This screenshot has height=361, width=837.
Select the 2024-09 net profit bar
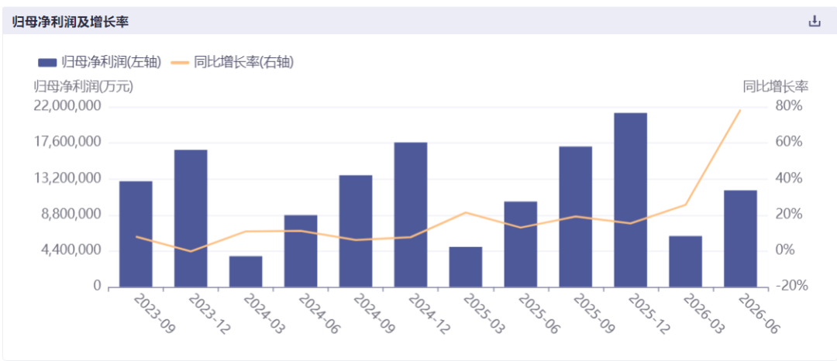[356, 232]
